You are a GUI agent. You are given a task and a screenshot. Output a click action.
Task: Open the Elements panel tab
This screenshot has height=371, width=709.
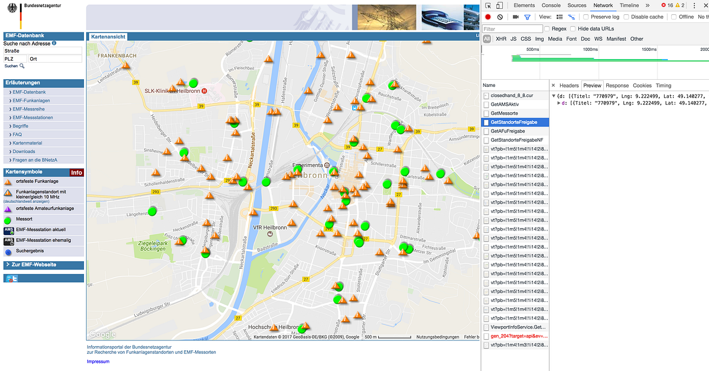point(524,5)
